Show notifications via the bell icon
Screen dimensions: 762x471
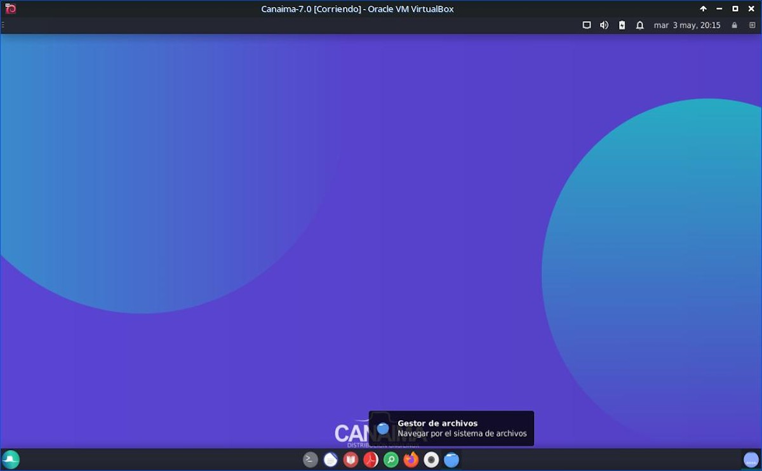pos(639,25)
